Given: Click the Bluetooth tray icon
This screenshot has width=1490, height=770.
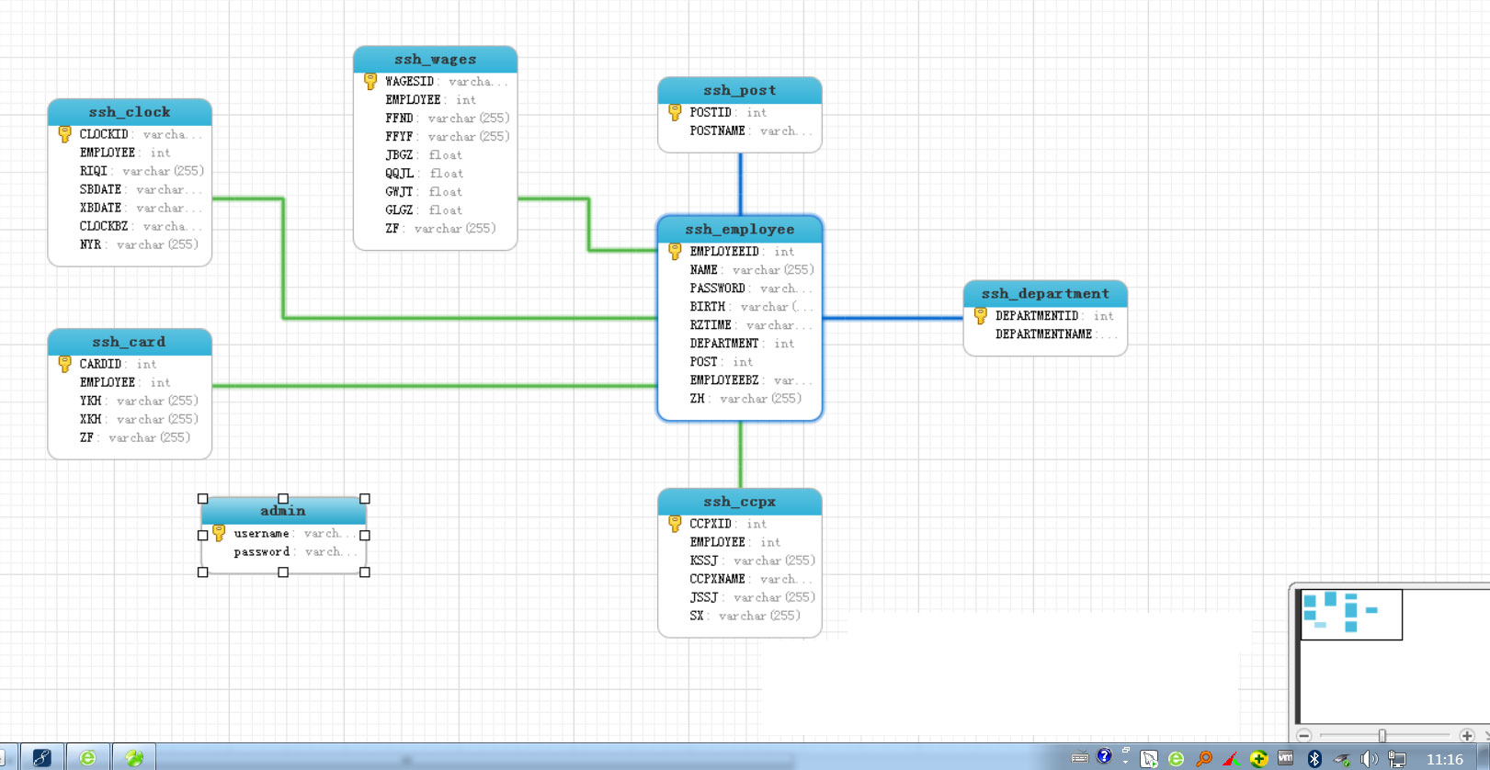Looking at the screenshot, I should pyautogui.click(x=1314, y=758).
